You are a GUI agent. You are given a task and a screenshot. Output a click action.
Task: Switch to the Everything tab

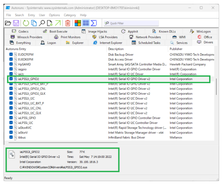[20, 43]
